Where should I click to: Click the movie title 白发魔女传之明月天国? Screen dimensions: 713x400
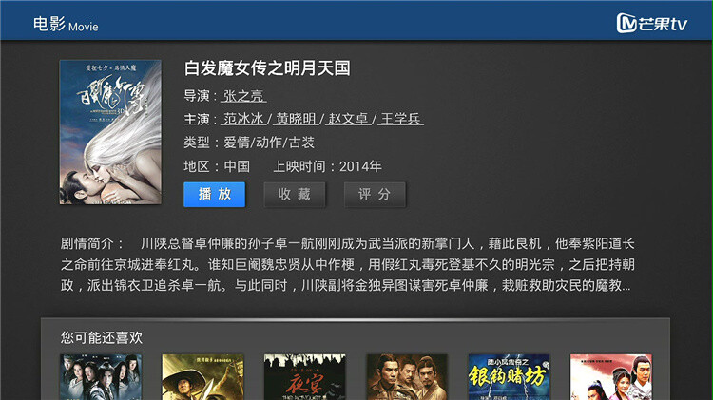(x=267, y=68)
